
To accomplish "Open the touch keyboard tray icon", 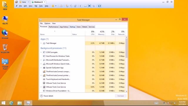I will (x=156, y=103).
